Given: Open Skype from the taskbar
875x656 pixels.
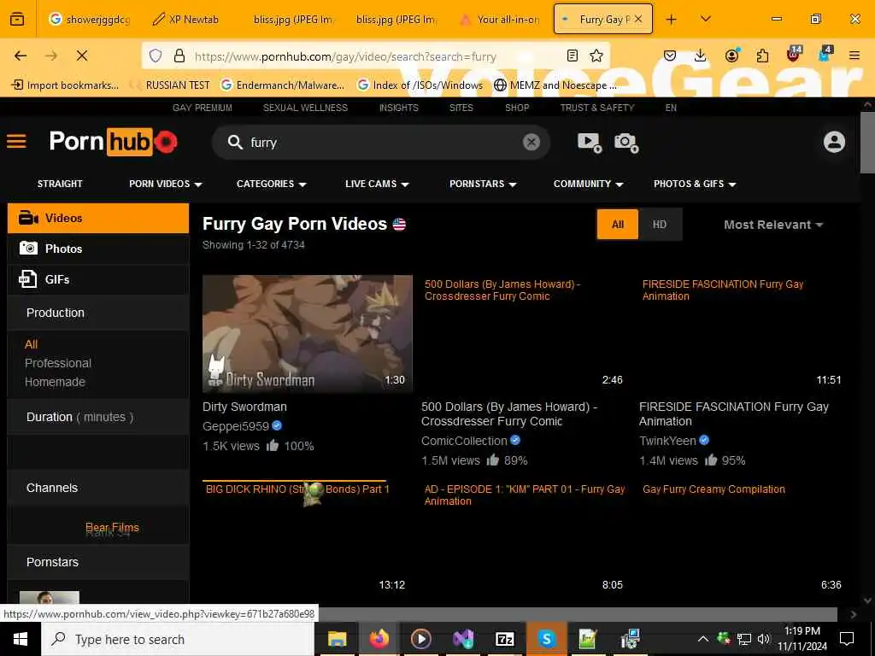Looking at the screenshot, I should (x=546, y=639).
